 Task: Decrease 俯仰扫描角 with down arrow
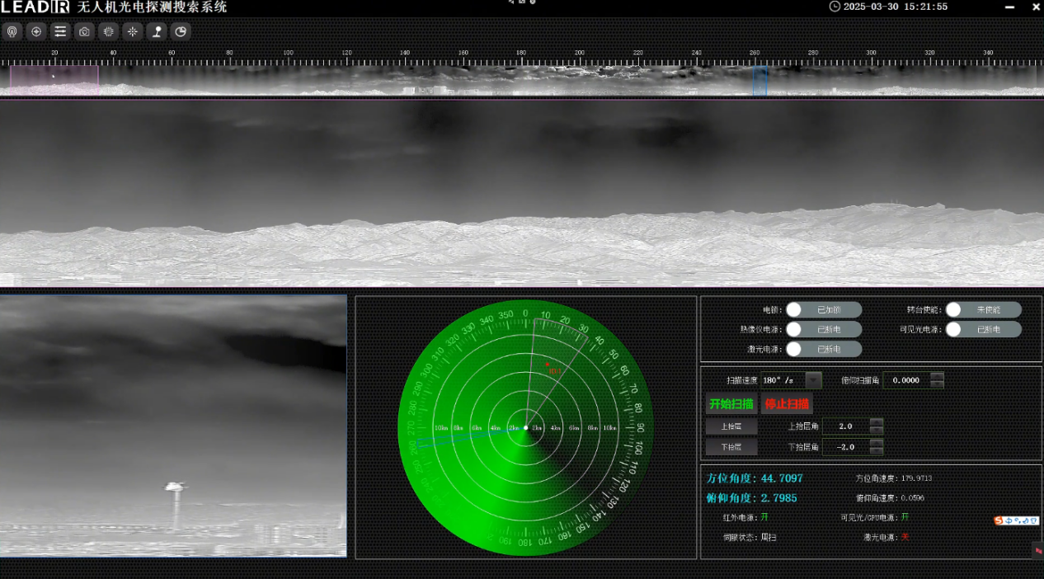tap(937, 384)
